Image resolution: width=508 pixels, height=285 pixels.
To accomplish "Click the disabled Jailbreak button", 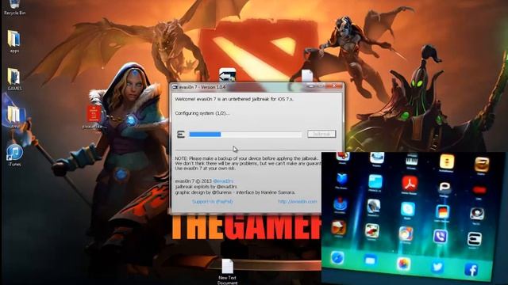I will point(321,134).
